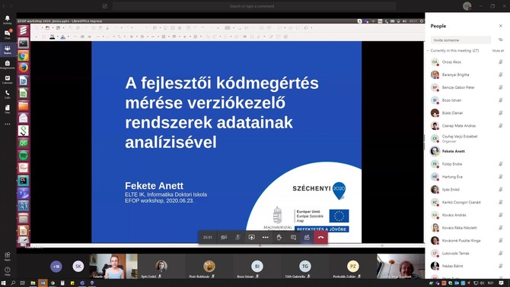The image size is (510, 287).
Task: Toggle the microphone in meeting controls
Action: (x=237, y=238)
